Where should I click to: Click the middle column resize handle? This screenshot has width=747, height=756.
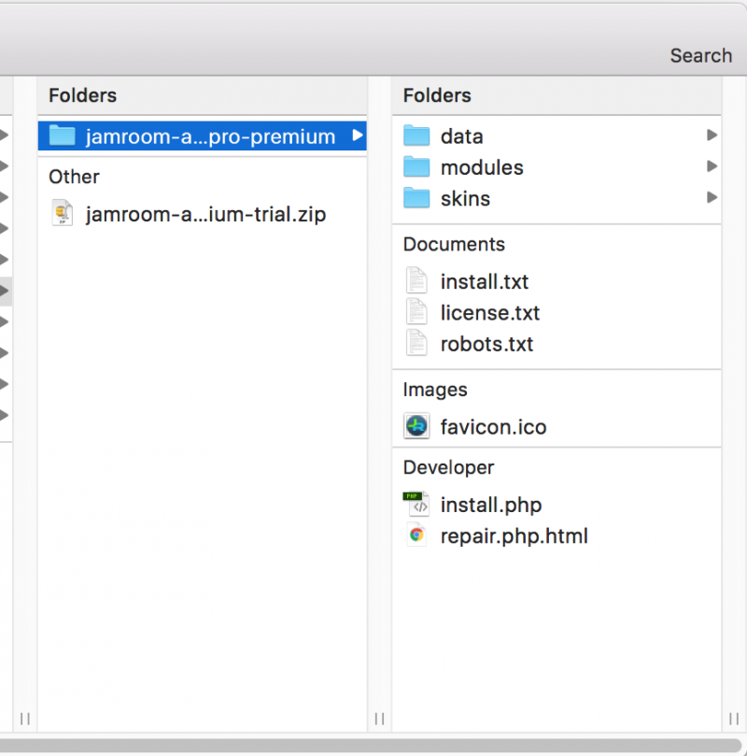(380, 719)
